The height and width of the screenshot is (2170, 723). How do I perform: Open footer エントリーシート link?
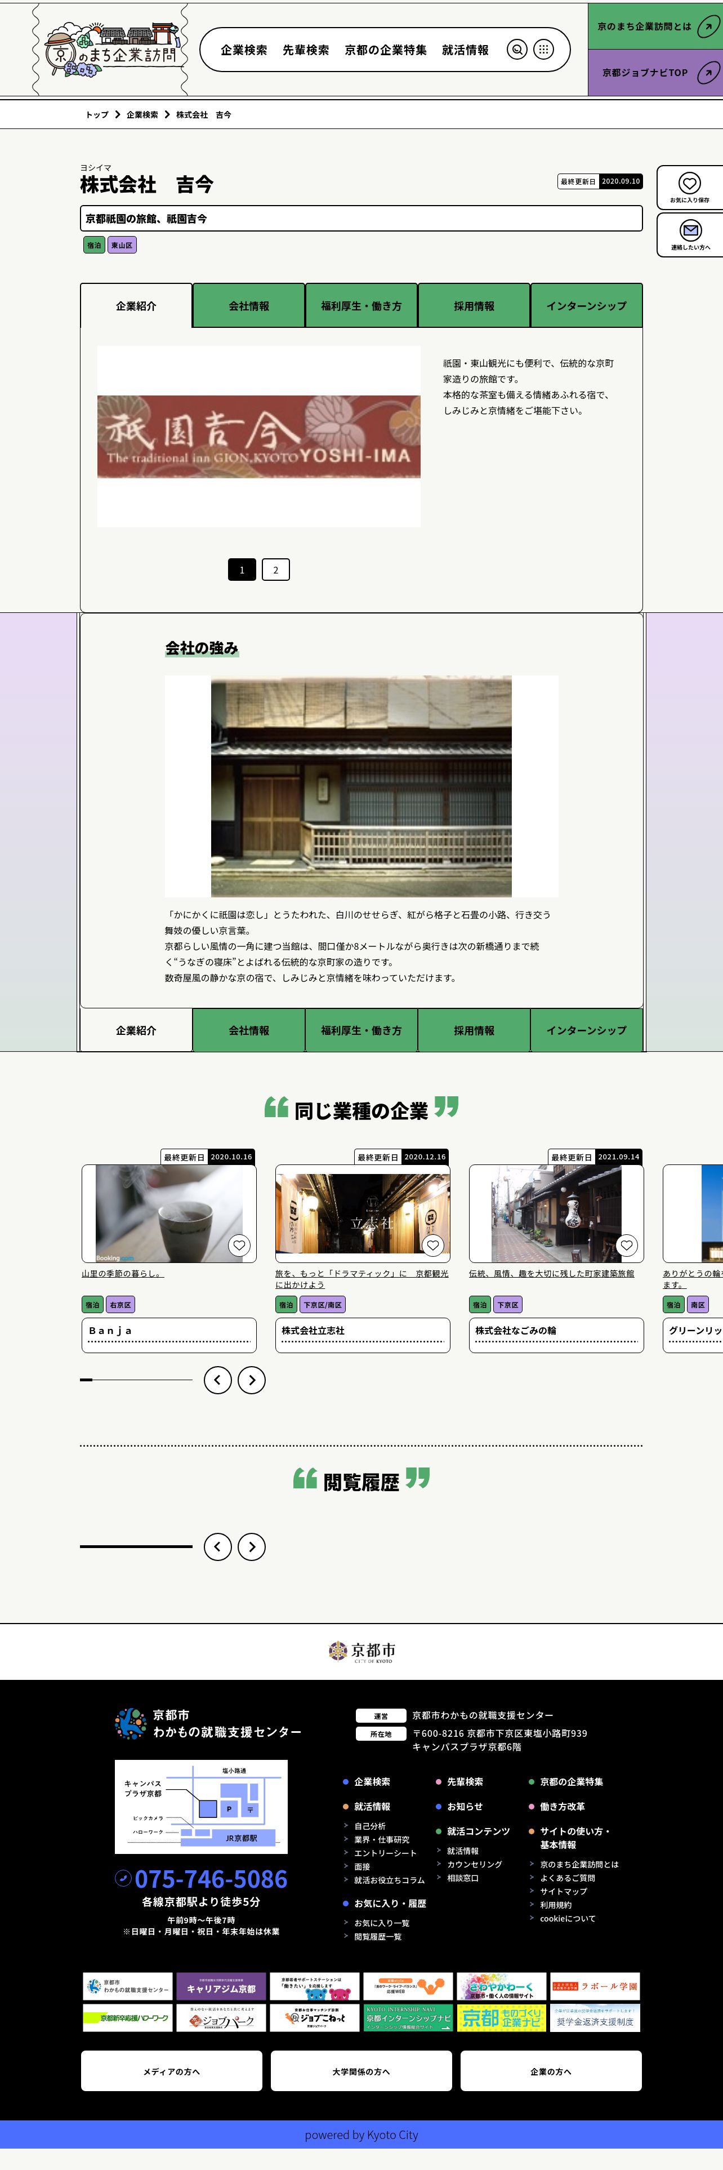click(386, 1852)
